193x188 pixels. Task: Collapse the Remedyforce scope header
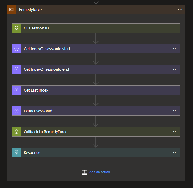(96, 9)
